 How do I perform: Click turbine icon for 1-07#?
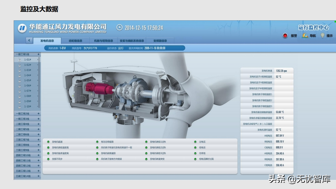[20, 91]
